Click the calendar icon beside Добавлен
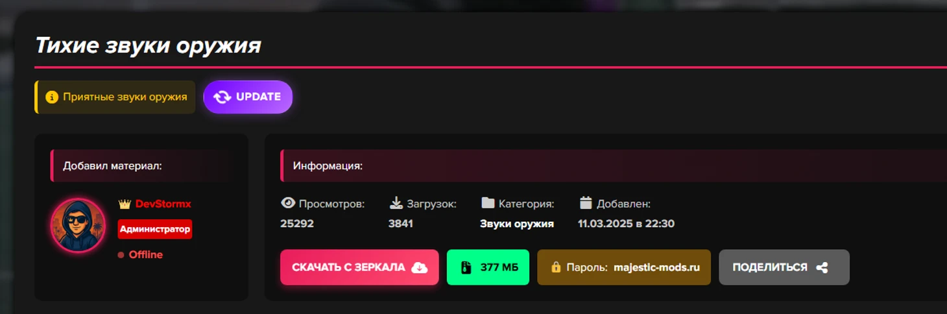 click(x=586, y=203)
